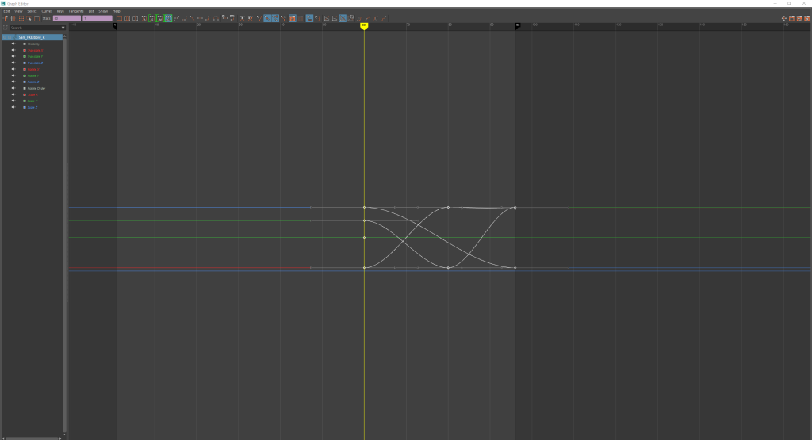Click the second Stats value field
Screen dimensions: 812x440
pyautogui.click(x=98, y=18)
